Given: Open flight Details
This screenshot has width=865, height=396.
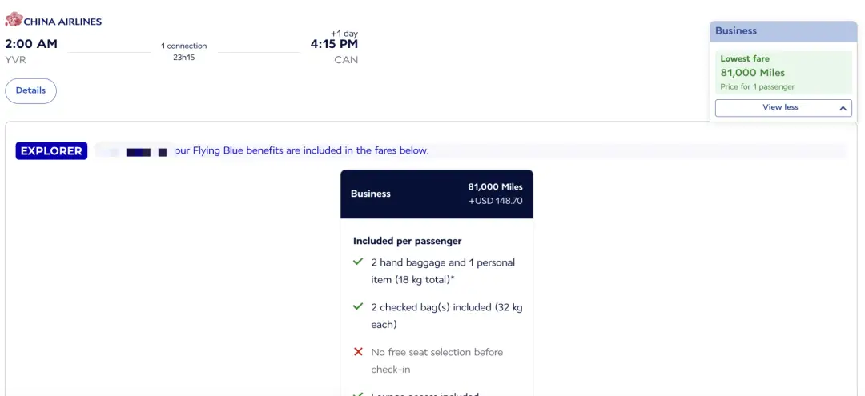Looking at the screenshot, I should tap(30, 90).
